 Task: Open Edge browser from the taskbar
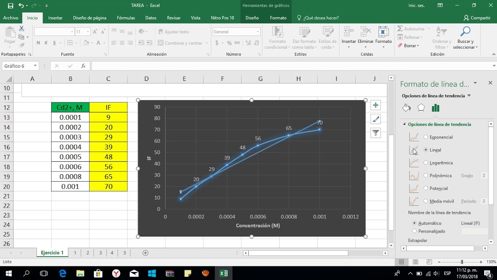tap(63, 273)
